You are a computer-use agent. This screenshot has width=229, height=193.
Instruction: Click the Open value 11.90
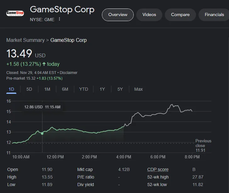(47, 169)
